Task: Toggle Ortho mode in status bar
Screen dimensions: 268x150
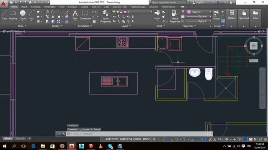Action: 172,139
